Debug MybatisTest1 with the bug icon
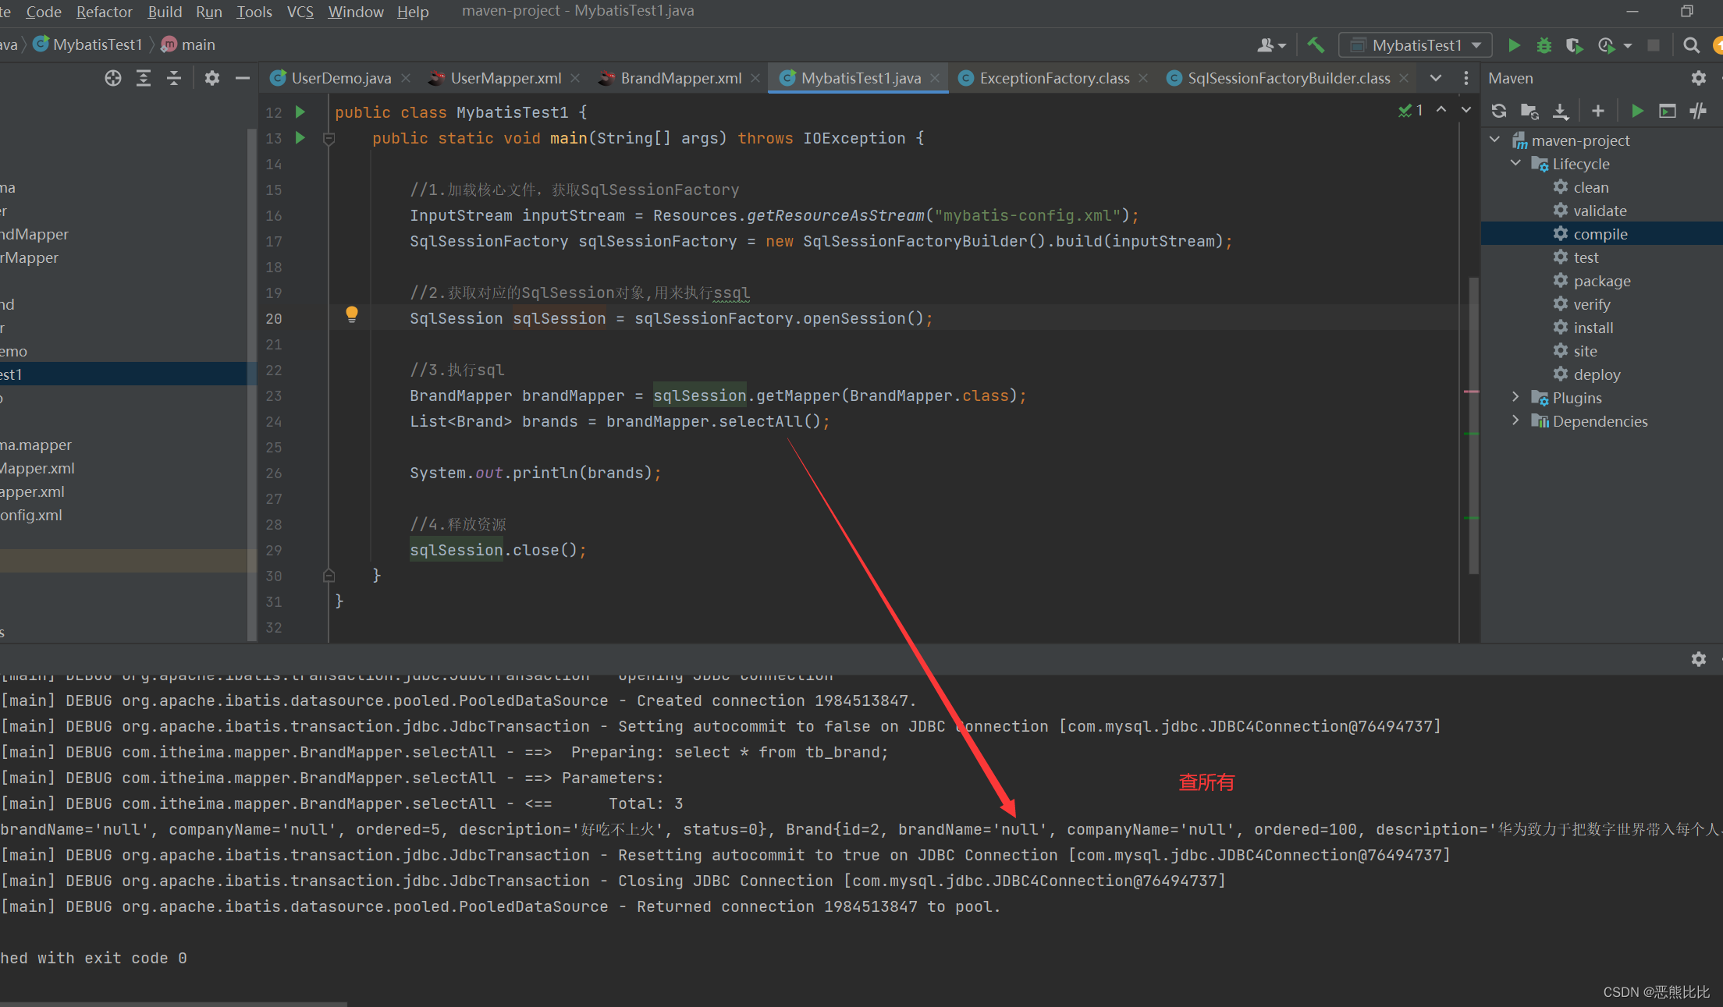 click(1544, 45)
